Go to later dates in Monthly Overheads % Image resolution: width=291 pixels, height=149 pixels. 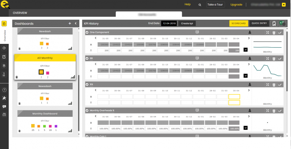click(x=249, y=116)
